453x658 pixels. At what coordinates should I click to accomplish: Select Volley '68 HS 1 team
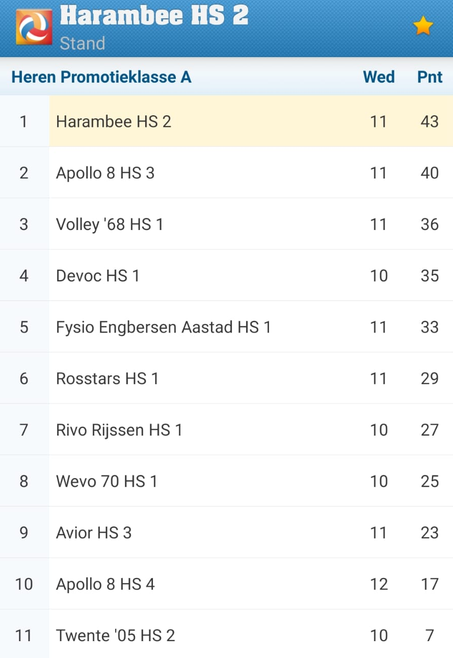pyautogui.click(x=110, y=224)
